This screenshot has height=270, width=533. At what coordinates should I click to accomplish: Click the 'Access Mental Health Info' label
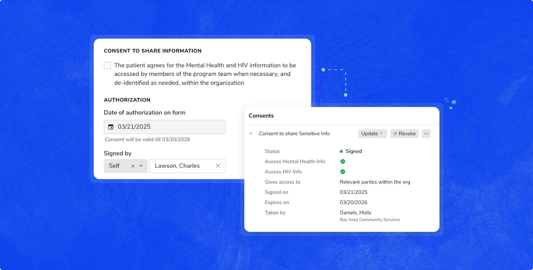(295, 162)
